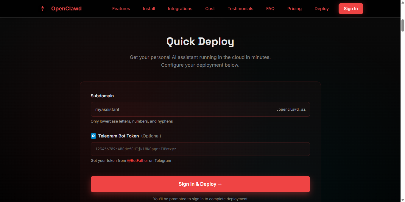The image size is (405, 202).
Task: Open the Integrations nav item
Action: [180, 9]
